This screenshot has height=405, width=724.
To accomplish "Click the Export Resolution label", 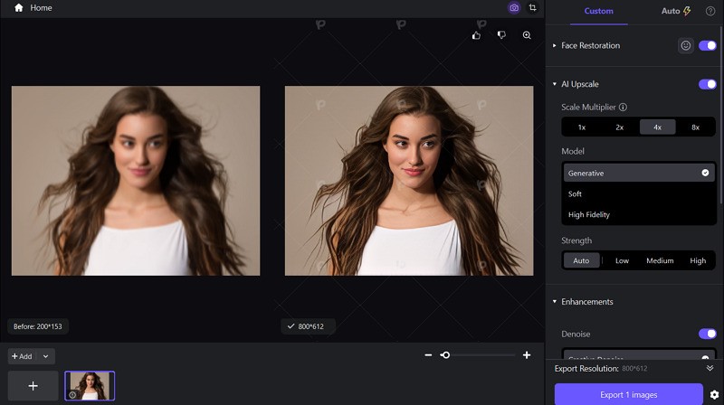I will [586, 369].
